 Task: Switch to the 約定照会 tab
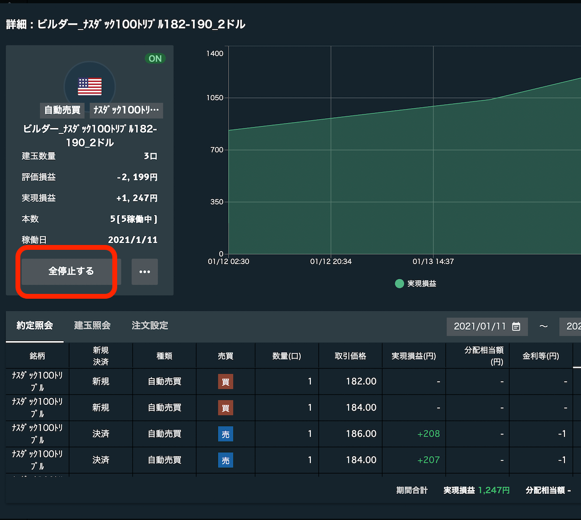pos(35,326)
